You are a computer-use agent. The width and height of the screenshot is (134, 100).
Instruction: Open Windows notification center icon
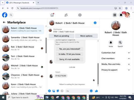click(x=130, y=97)
